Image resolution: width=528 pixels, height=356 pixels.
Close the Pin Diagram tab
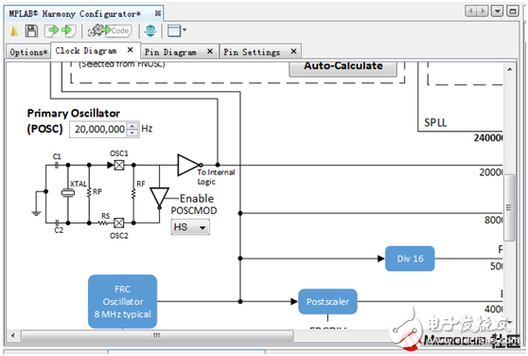(x=210, y=51)
